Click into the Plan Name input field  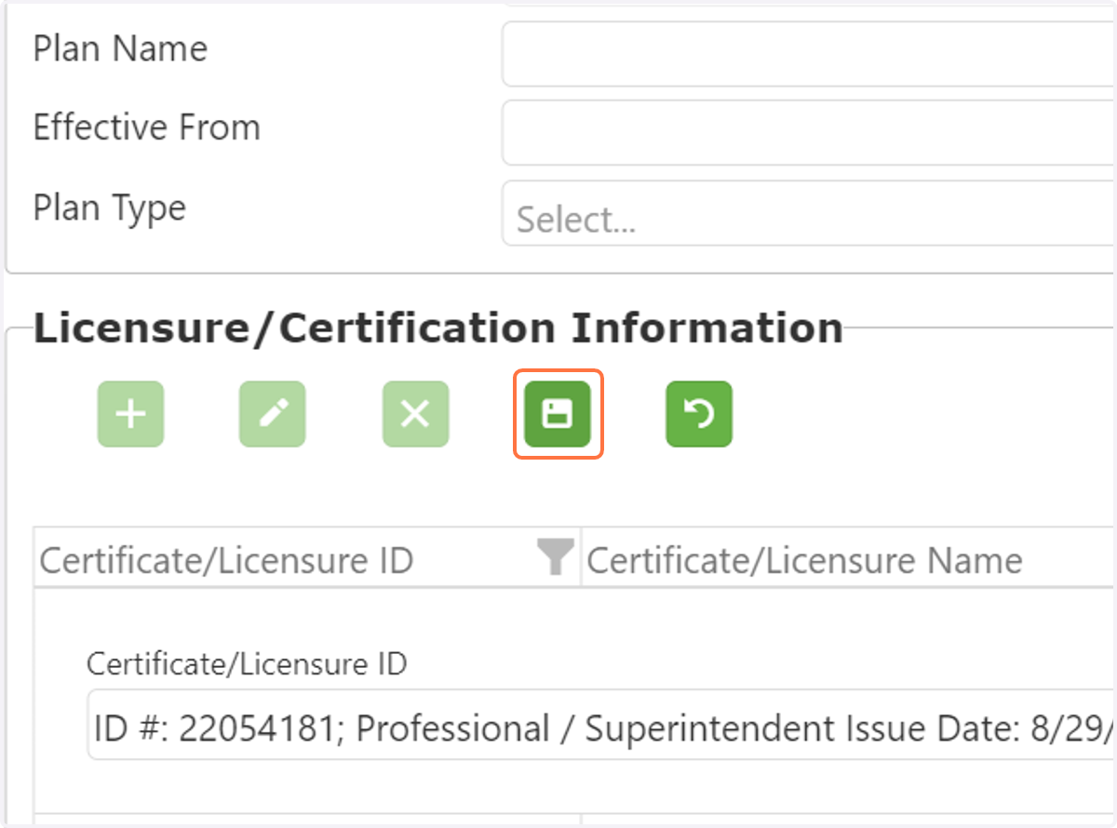coord(809,54)
